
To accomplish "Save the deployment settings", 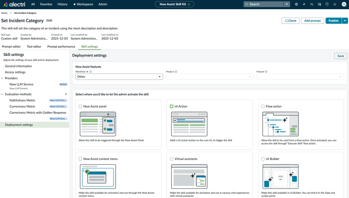I will (x=340, y=56).
